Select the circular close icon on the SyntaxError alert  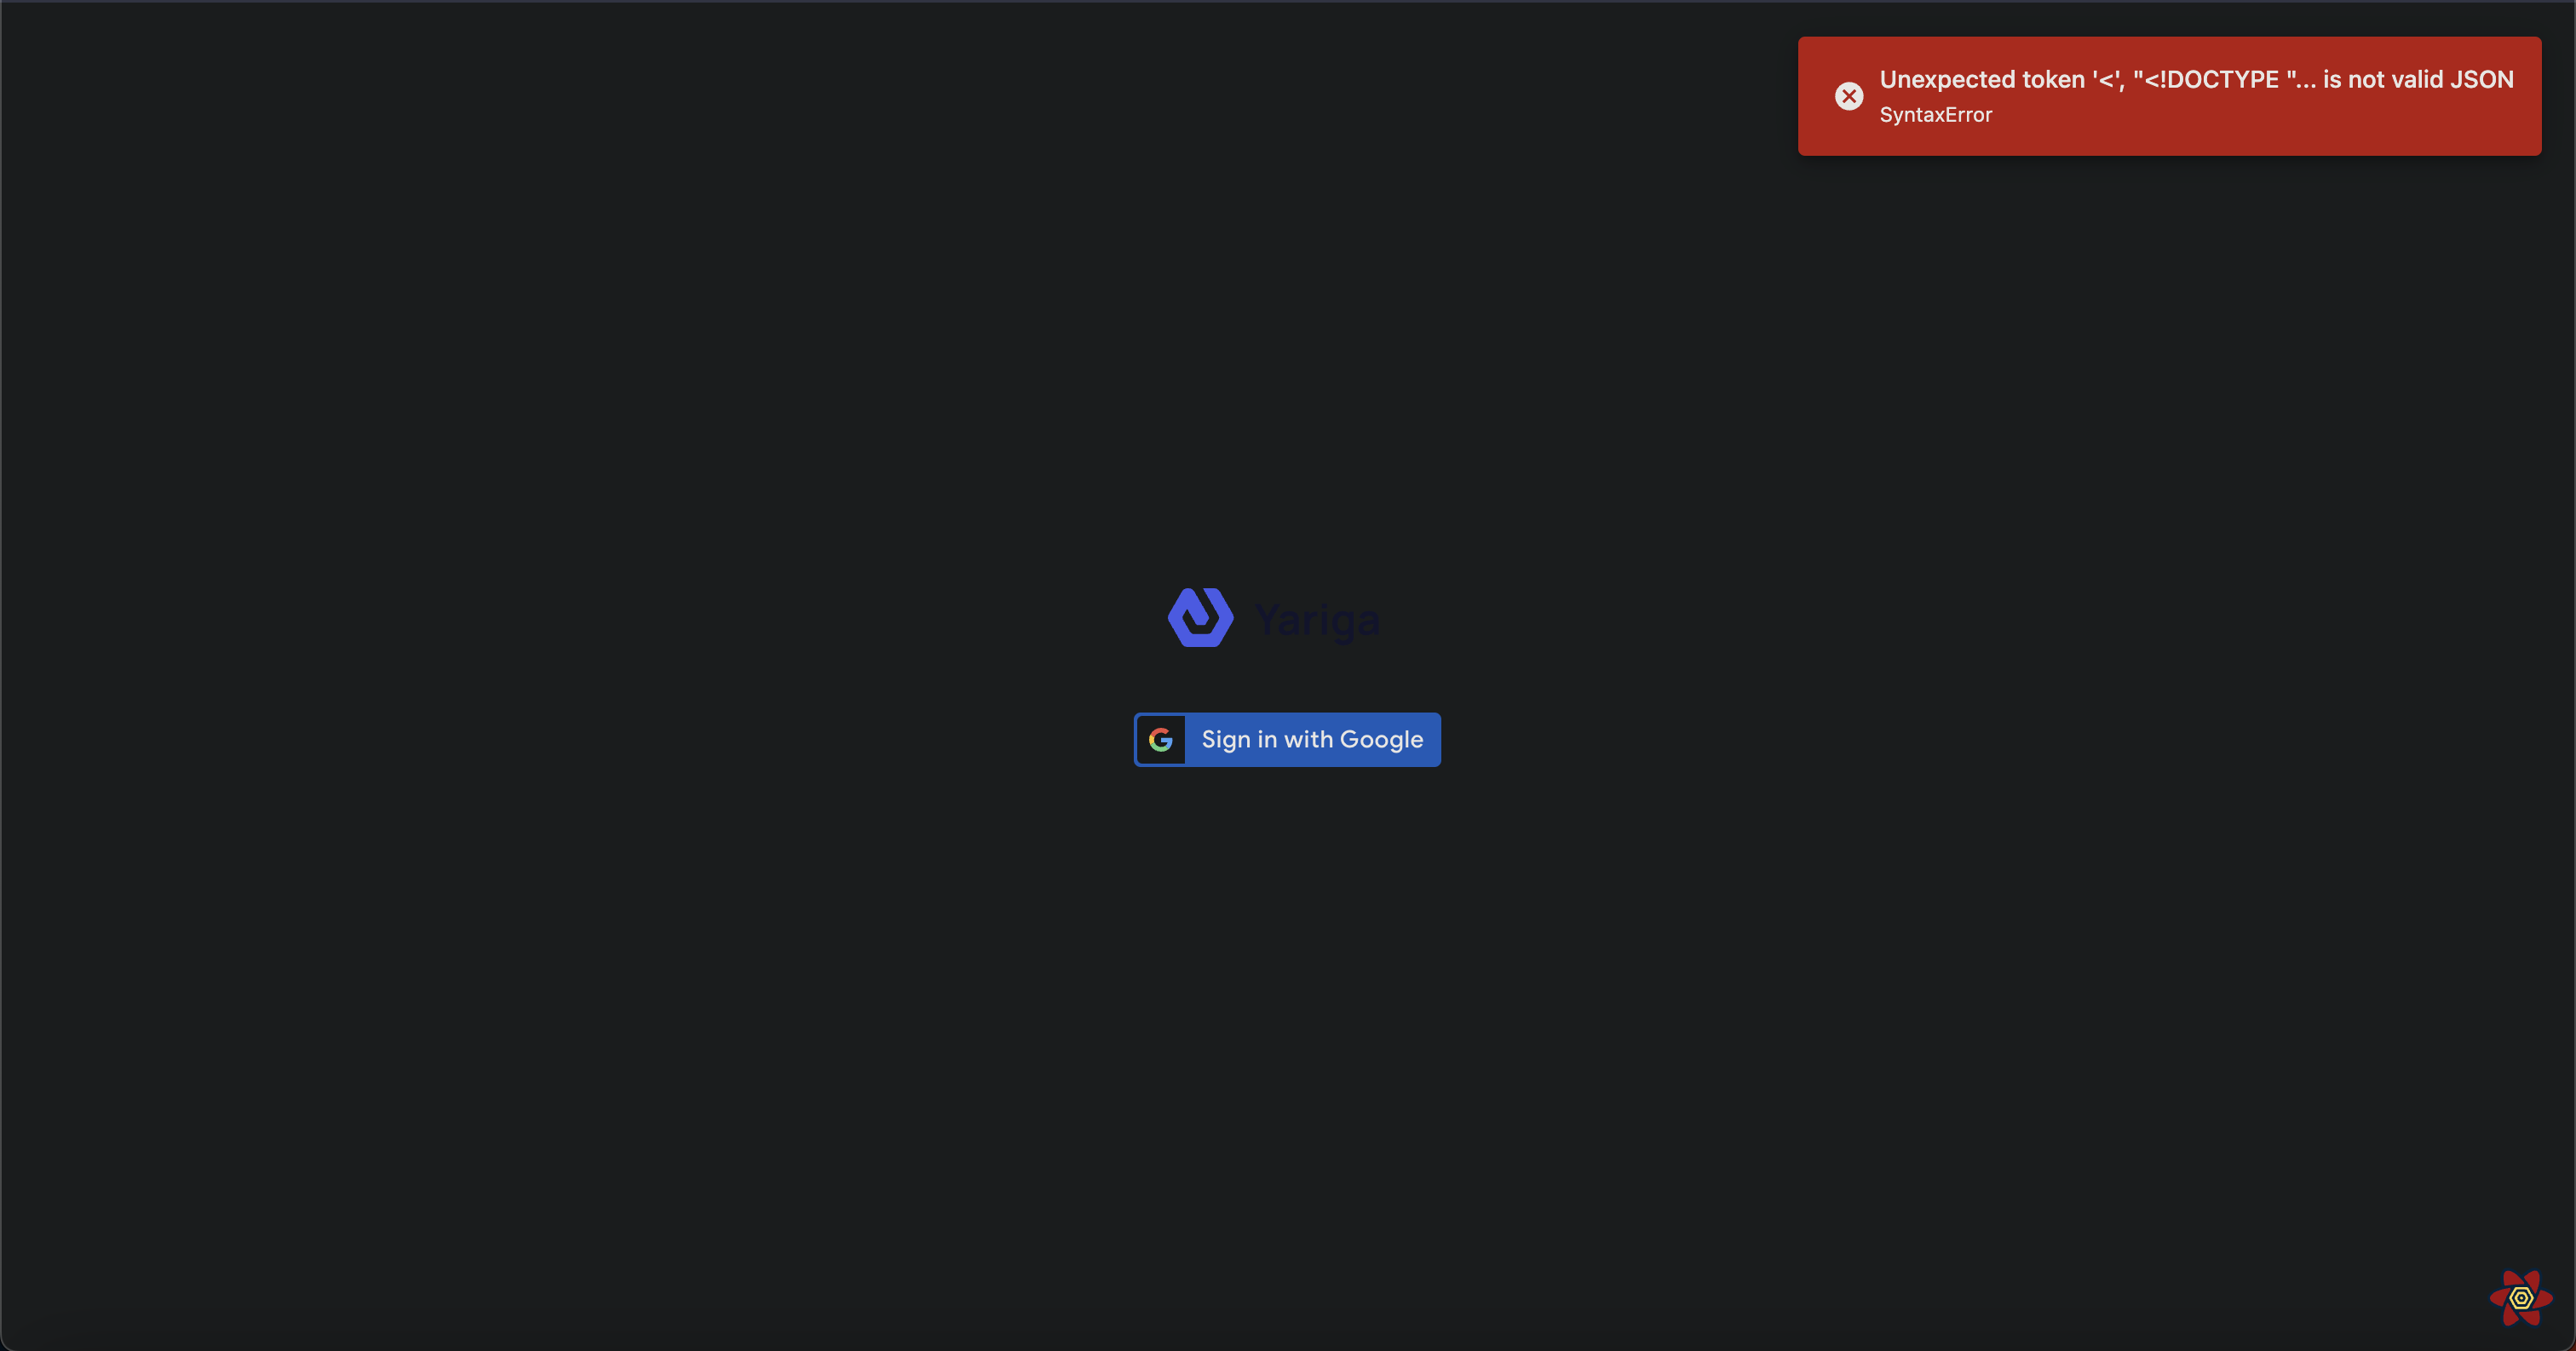[1848, 96]
